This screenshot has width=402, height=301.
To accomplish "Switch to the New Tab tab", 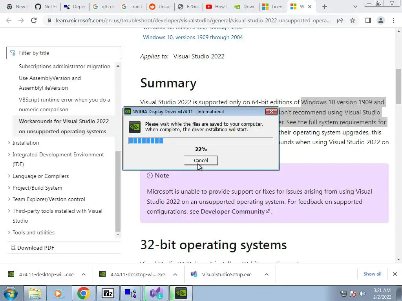I will click(17, 7).
